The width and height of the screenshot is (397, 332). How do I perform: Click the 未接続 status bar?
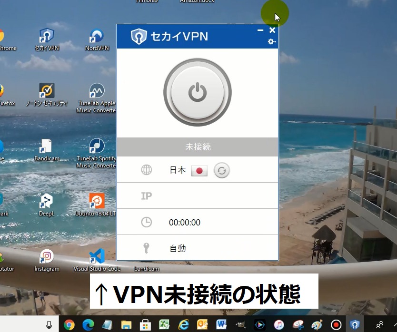197,147
